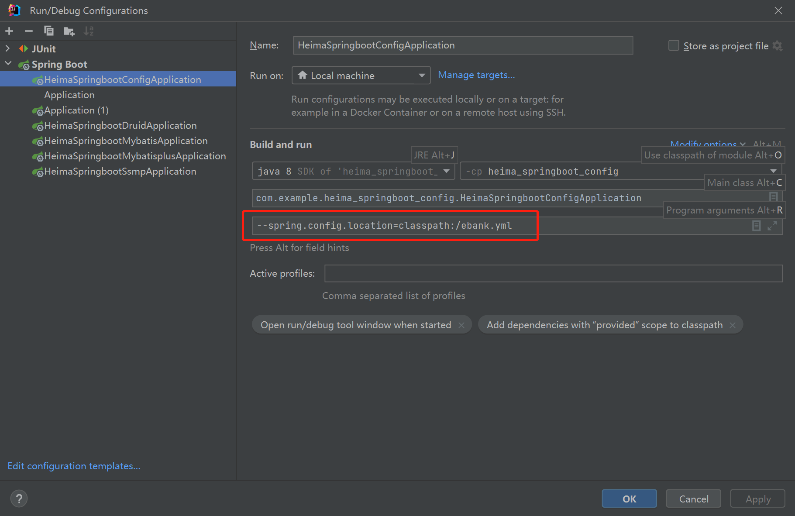The width and height of the screenshot is (795, 516).
Task: Enable the Store as project file checkbox
Action: tap(674, 46)
